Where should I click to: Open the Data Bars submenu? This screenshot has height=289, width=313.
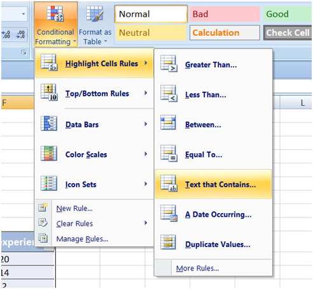coord(94,124)
